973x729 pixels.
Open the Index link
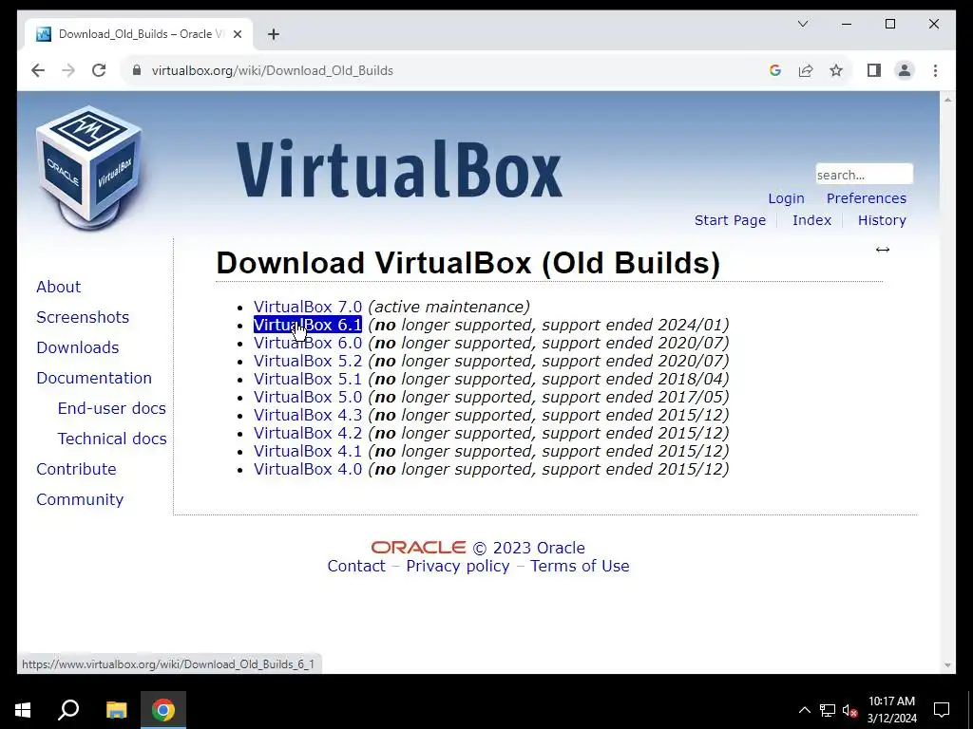[811, 220]
